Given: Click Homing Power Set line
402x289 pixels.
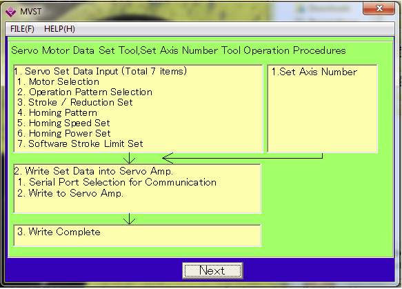Looking at the screenshot, I should (64, 133).
